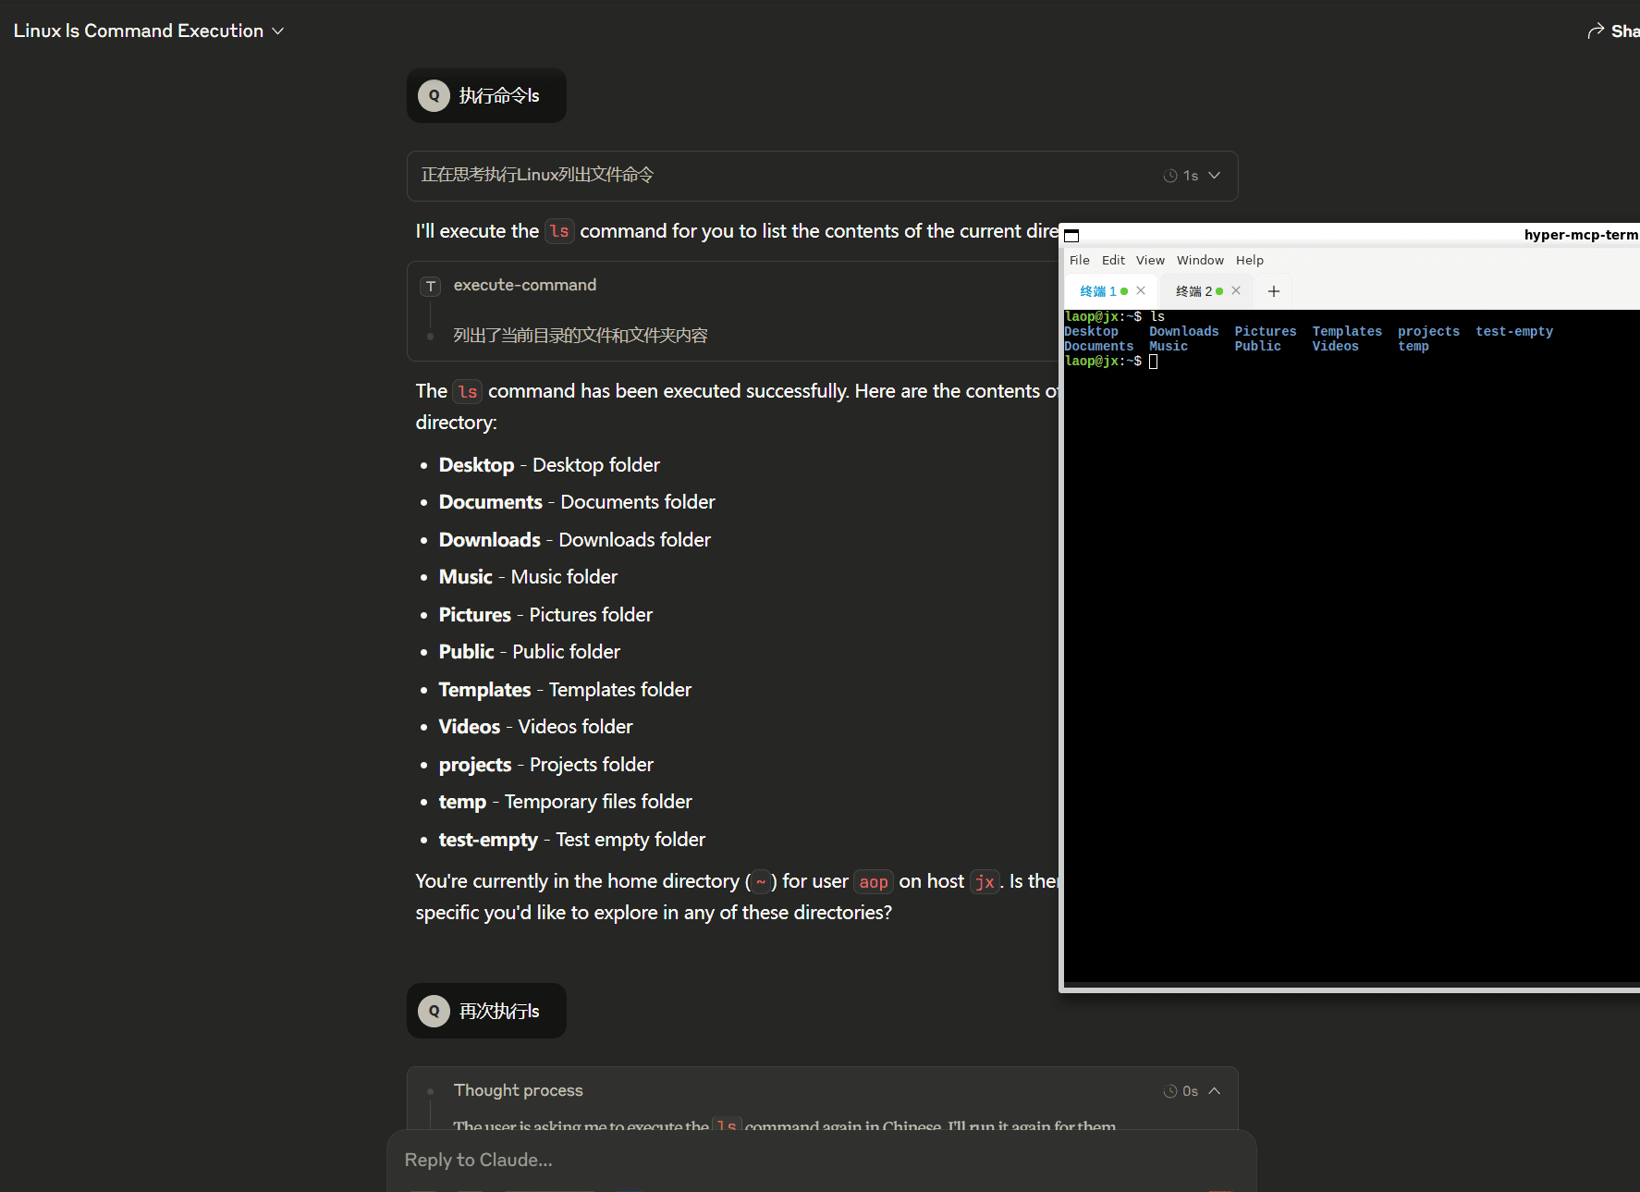The height and width of the screenshot is (1192, 1640).
Task: Click the gray step bullet next to execute-command
Action: pos(430,336)
